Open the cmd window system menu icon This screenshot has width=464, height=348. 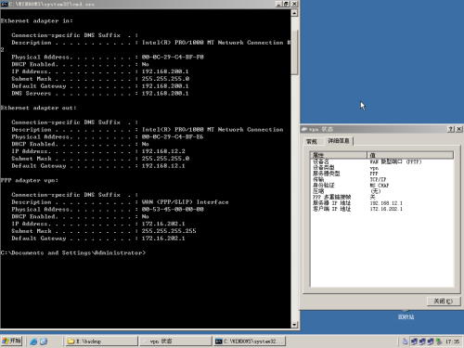4,4
